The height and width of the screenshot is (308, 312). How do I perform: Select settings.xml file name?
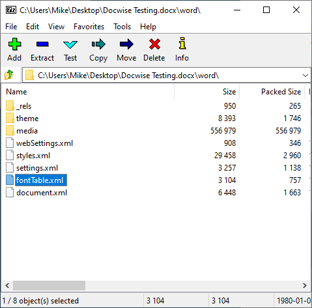click(x=37, y=168)
